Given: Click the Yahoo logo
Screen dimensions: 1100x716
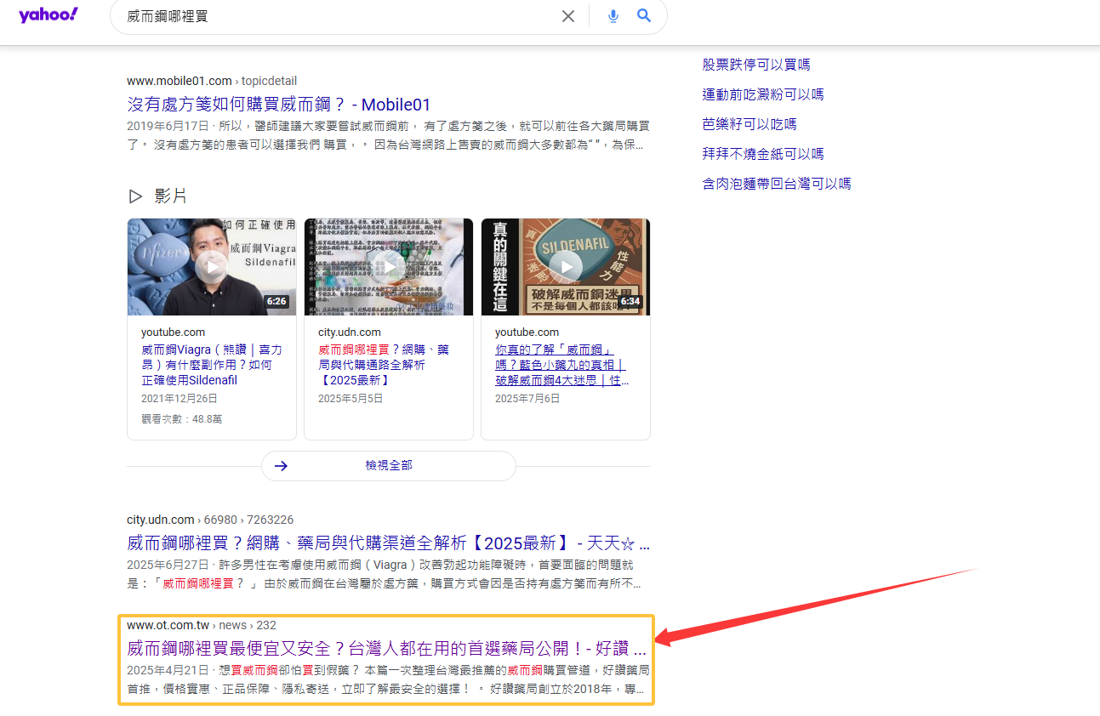Looking at the screenshot, I should (48, 15).
